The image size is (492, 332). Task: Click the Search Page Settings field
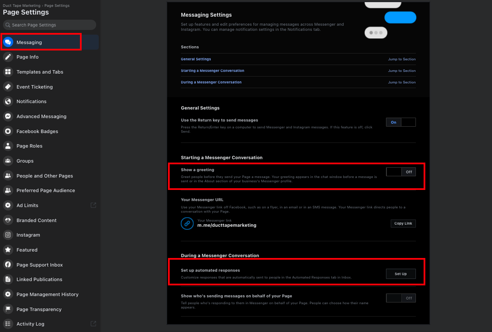tap(50, 25)
